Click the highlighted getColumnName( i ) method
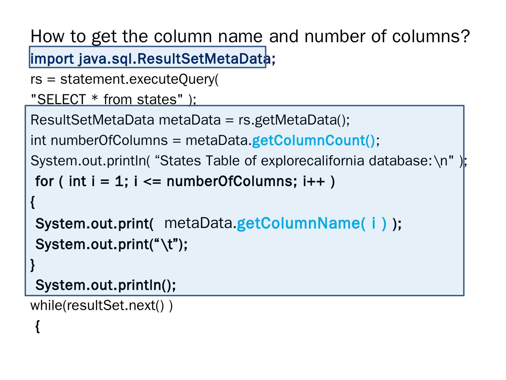This screenshot has width=506, height=380. tap(311, 223)
